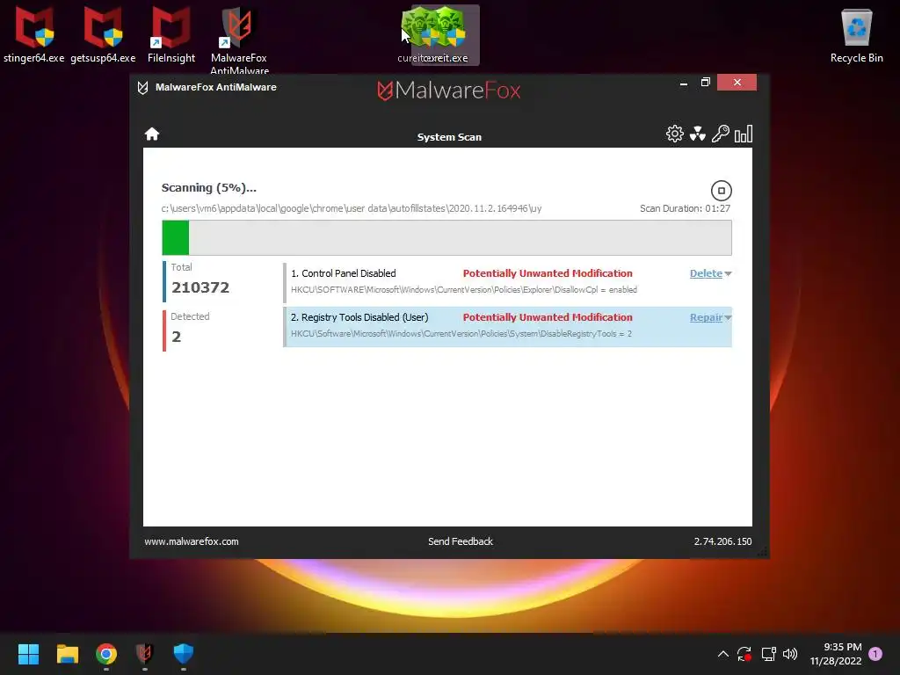Click currently scanned file path

[352, 208]
